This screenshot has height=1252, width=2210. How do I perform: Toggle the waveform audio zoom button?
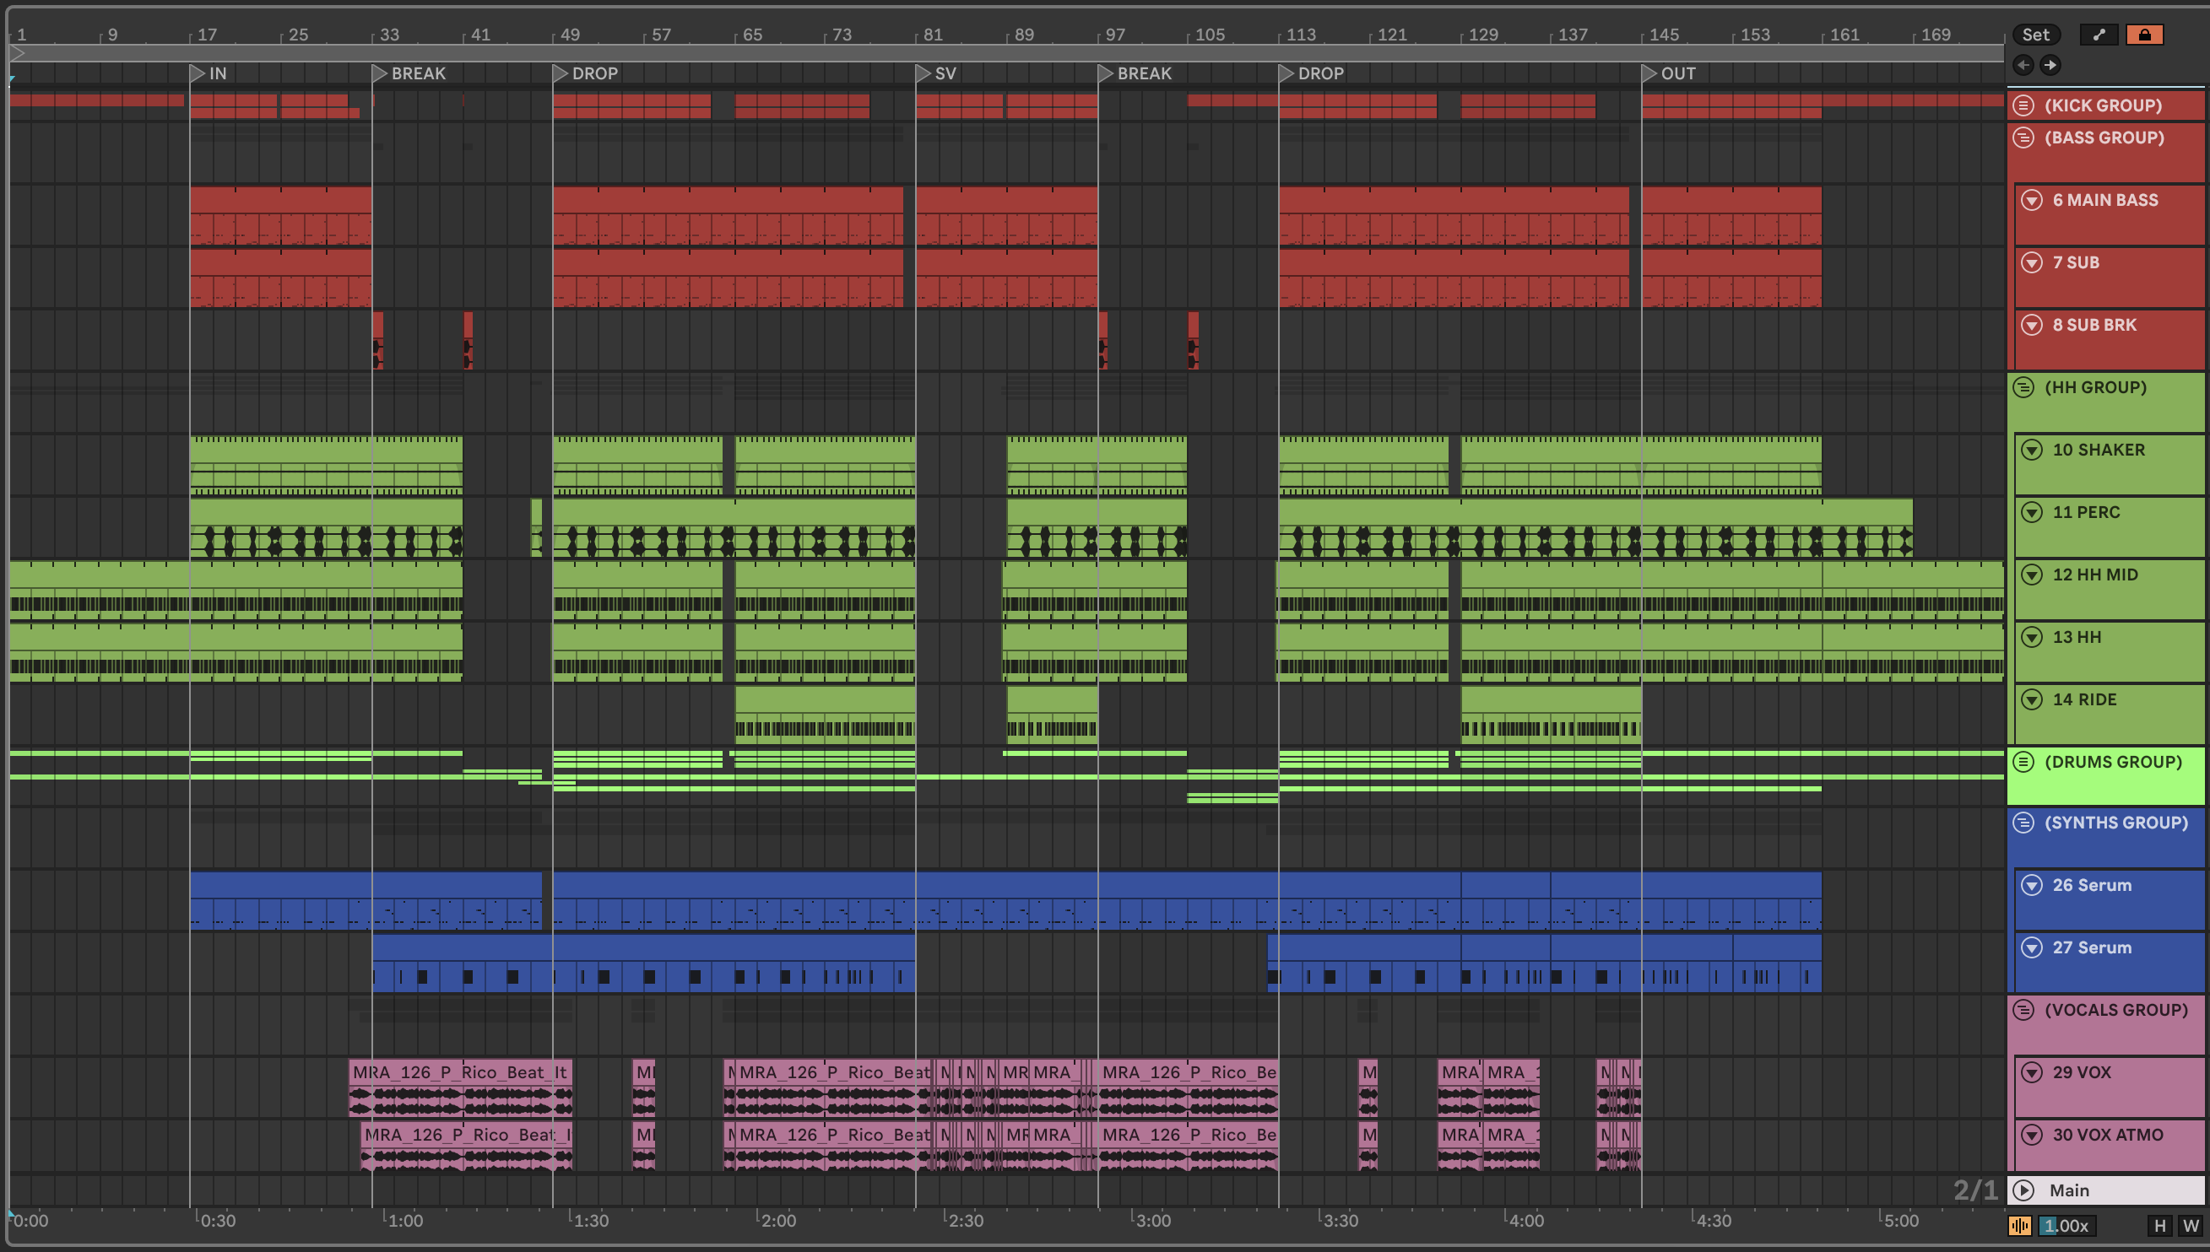coord(2020,1225)
